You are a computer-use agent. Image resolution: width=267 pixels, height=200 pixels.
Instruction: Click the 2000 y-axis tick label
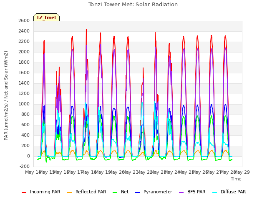point(24,52)
